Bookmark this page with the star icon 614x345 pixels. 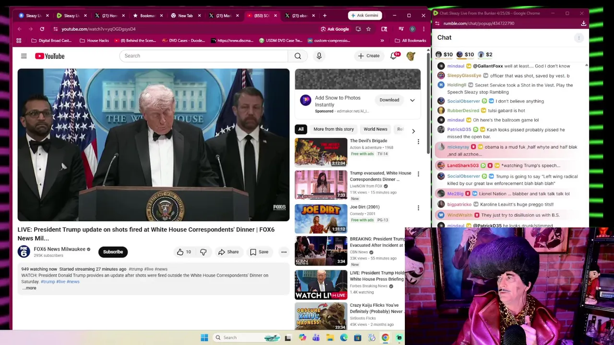368,29
